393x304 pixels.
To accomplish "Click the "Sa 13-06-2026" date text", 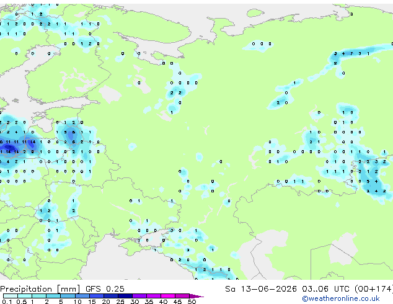I will [x=261, y=288].
